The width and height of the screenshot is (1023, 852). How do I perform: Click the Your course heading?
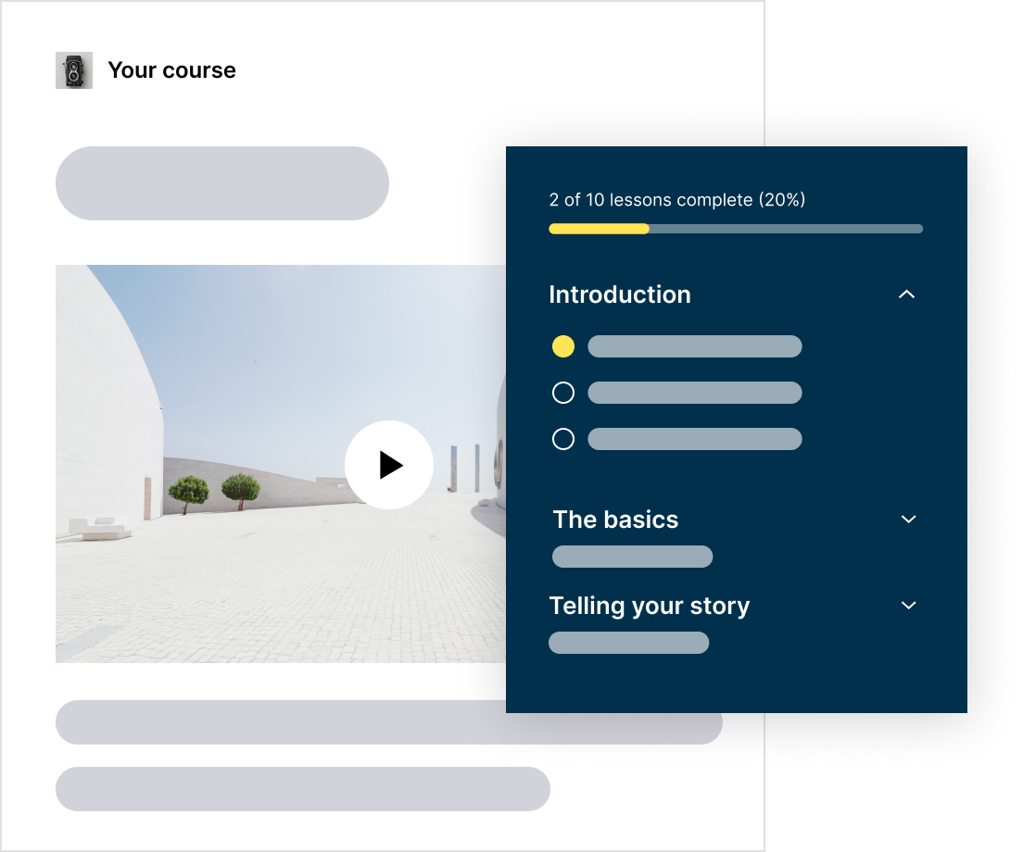(x=172, y=69)
